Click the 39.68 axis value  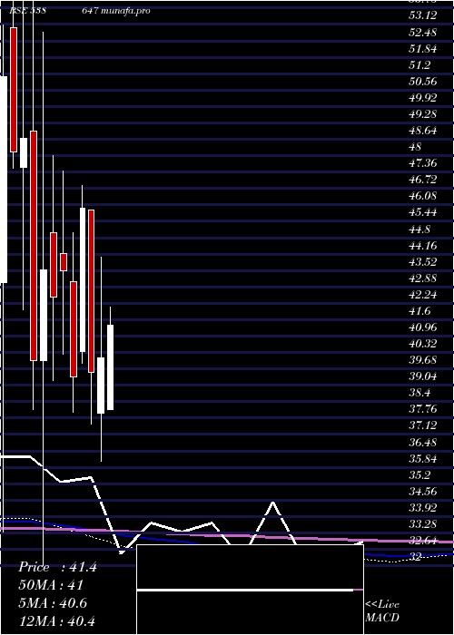point(423,360)
